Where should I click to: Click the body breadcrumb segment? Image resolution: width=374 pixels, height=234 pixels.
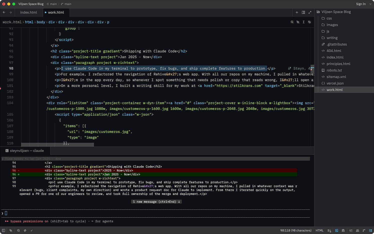coord(41,22)
